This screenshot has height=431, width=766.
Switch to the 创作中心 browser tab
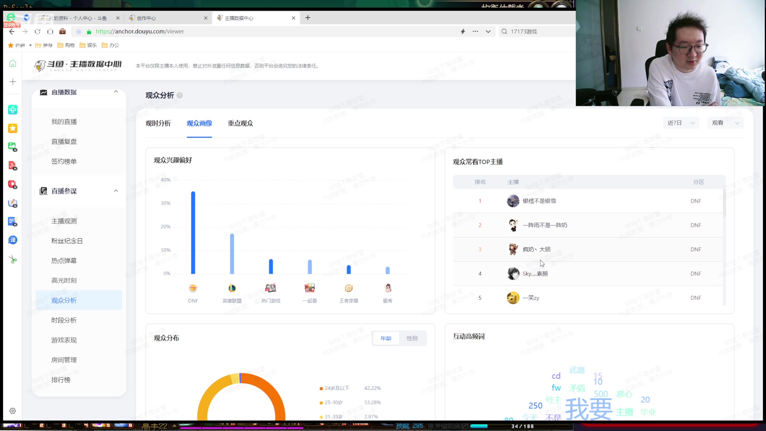(x=168, y=18)
